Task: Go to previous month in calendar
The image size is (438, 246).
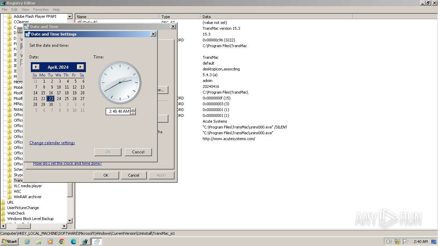Action: [36, 67]
